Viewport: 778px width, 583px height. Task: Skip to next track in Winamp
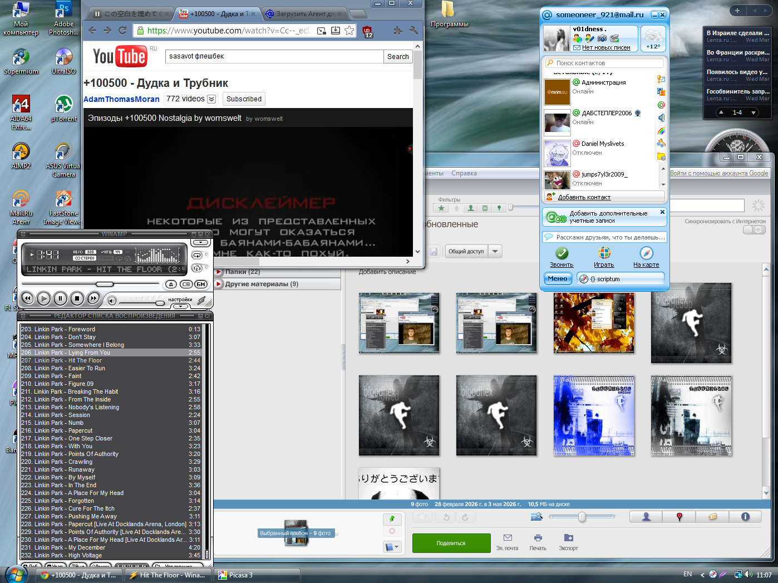[x=94, y=298]
